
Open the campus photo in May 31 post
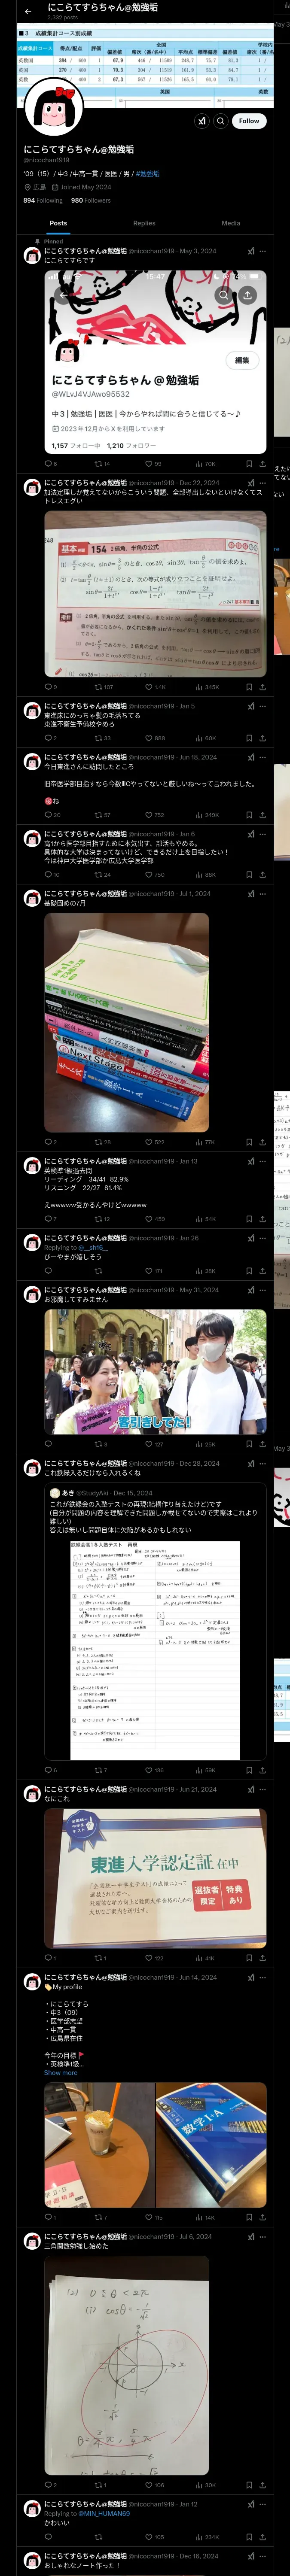pos(155,1372)
